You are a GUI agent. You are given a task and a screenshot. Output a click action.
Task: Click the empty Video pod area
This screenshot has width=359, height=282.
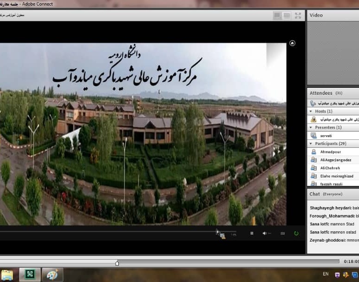pos(333,52)
